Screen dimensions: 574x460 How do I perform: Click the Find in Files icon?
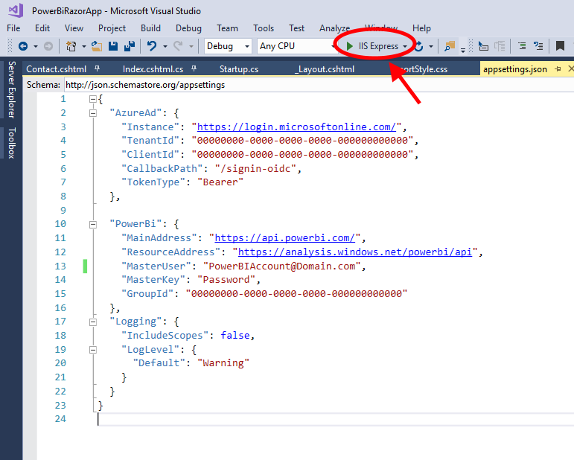click(x=450, y=46)
